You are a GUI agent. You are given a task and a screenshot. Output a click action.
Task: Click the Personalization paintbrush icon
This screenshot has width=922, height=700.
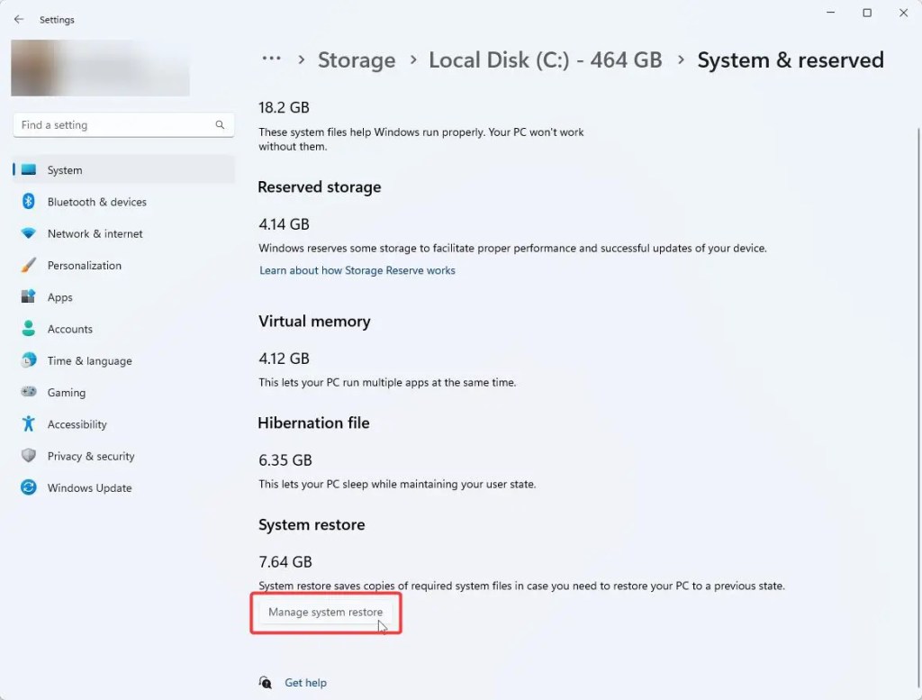pyautogui.click(x=28, y=265)
